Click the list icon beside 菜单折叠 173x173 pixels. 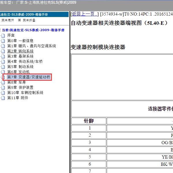pos(19,20)
